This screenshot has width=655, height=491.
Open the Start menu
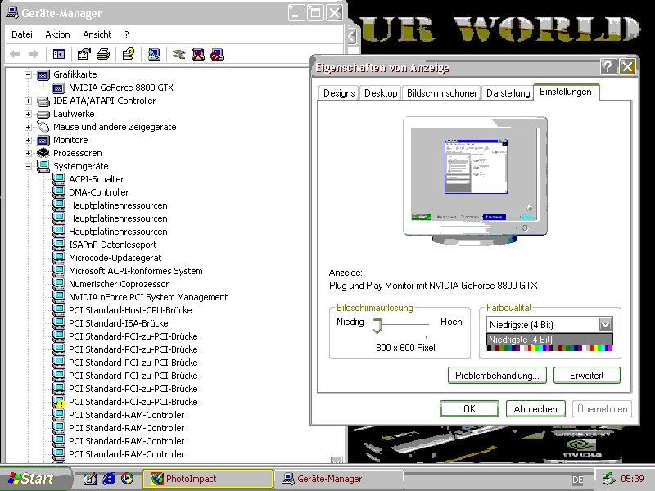tap(35, 479)
